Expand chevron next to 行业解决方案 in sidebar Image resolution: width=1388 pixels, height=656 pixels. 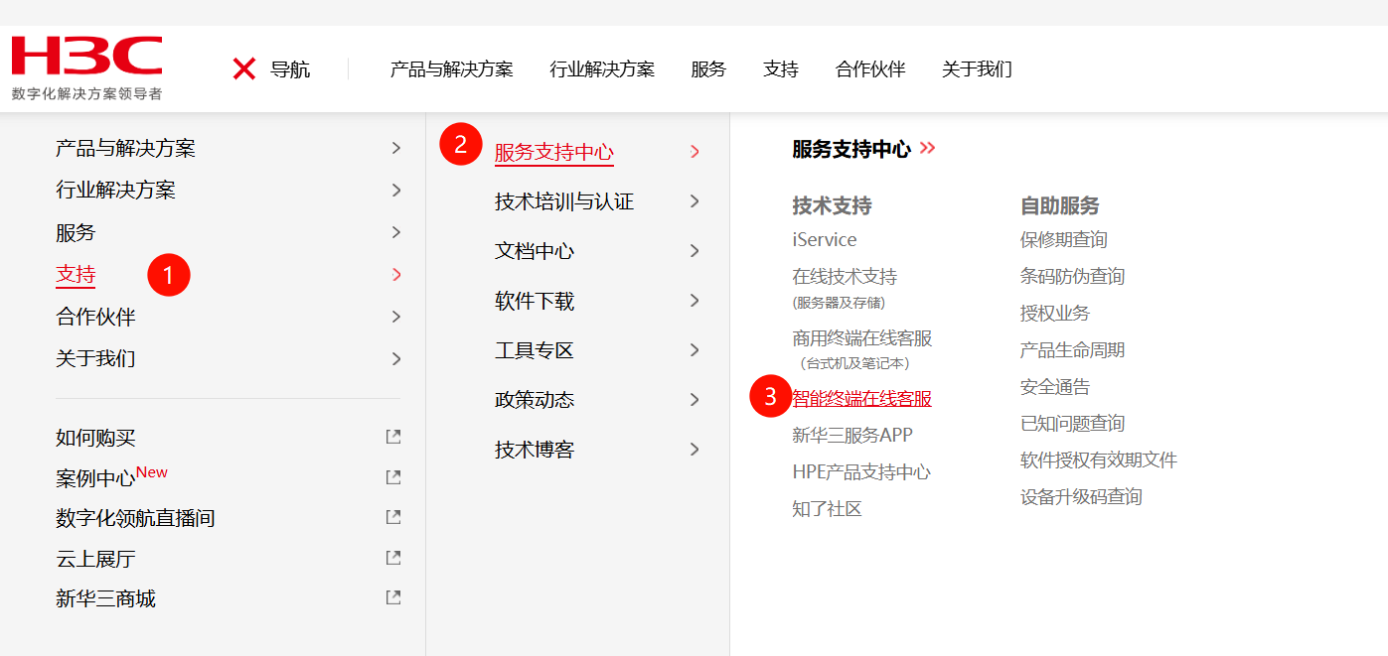396,190
